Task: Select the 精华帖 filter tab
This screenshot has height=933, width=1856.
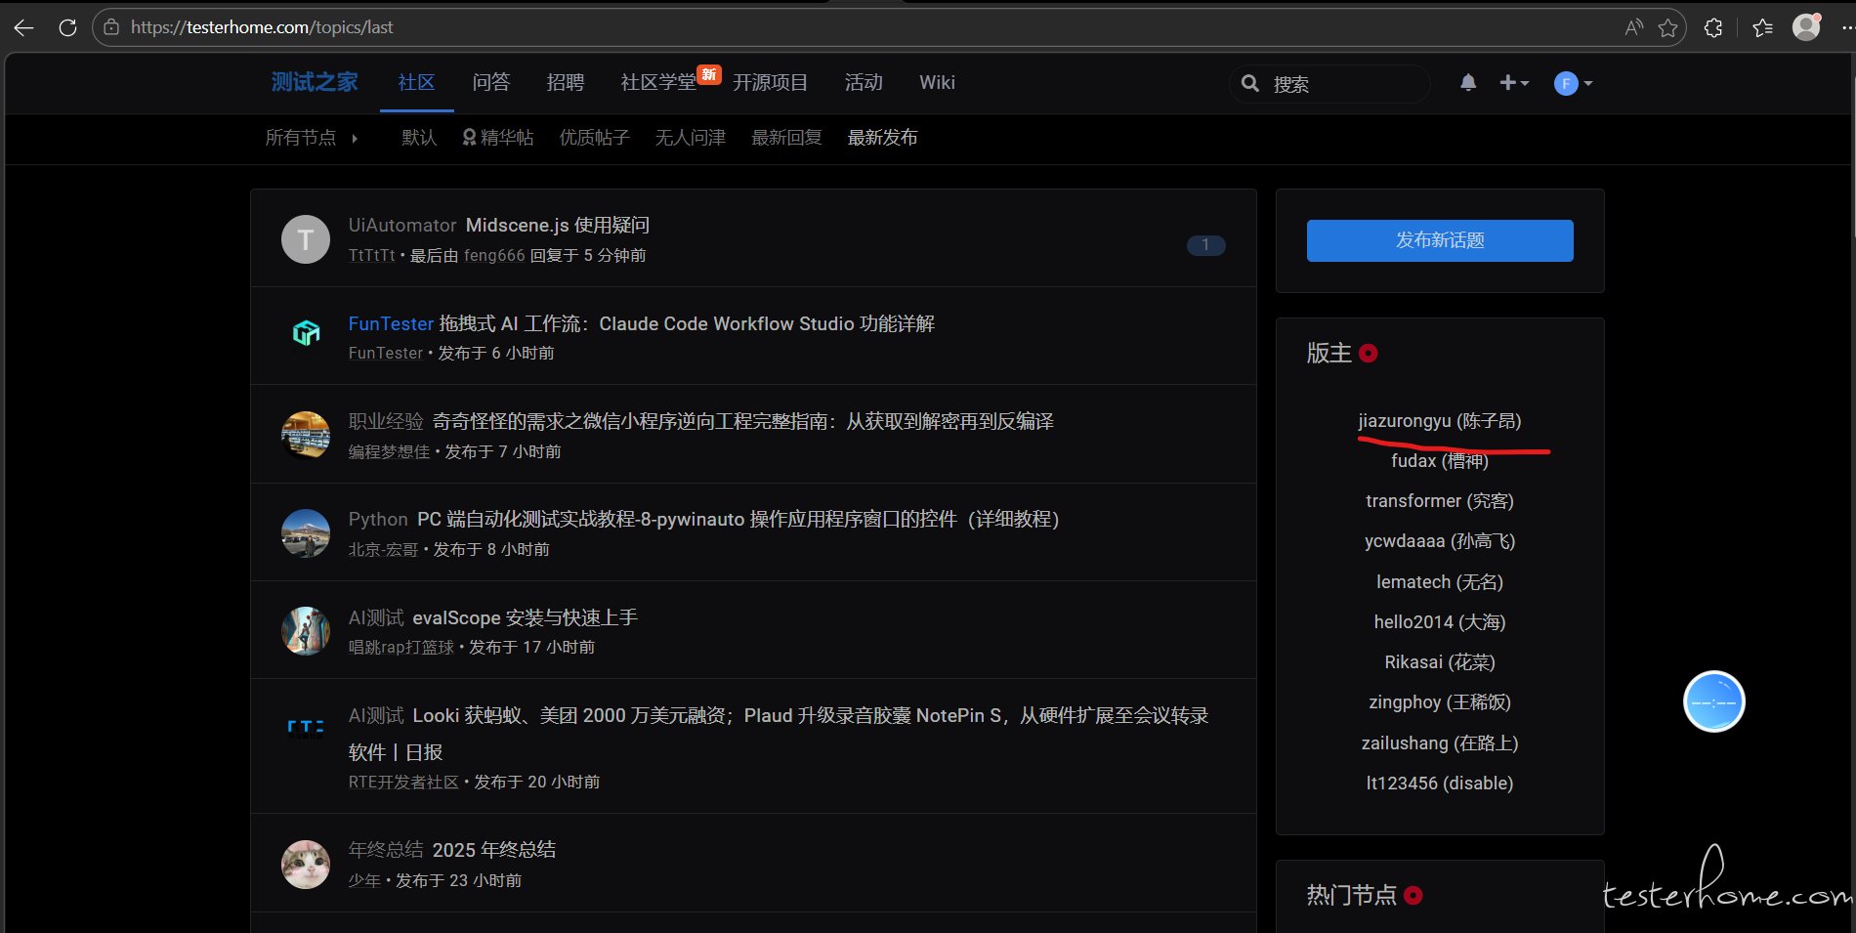Action: [x=498, y=138]
